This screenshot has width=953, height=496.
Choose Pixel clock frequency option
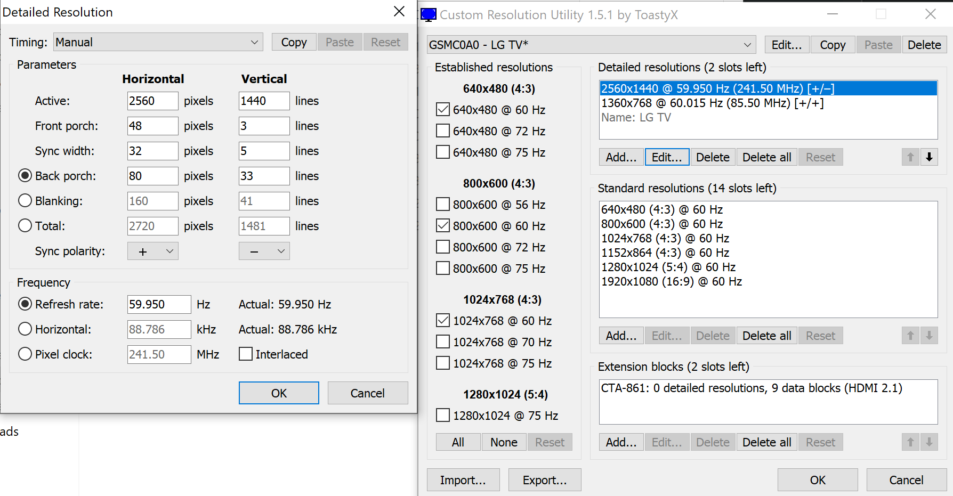point(25,354)
